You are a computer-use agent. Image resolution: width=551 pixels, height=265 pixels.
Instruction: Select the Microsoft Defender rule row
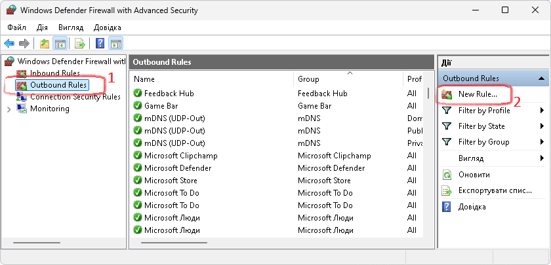point(177,168)
